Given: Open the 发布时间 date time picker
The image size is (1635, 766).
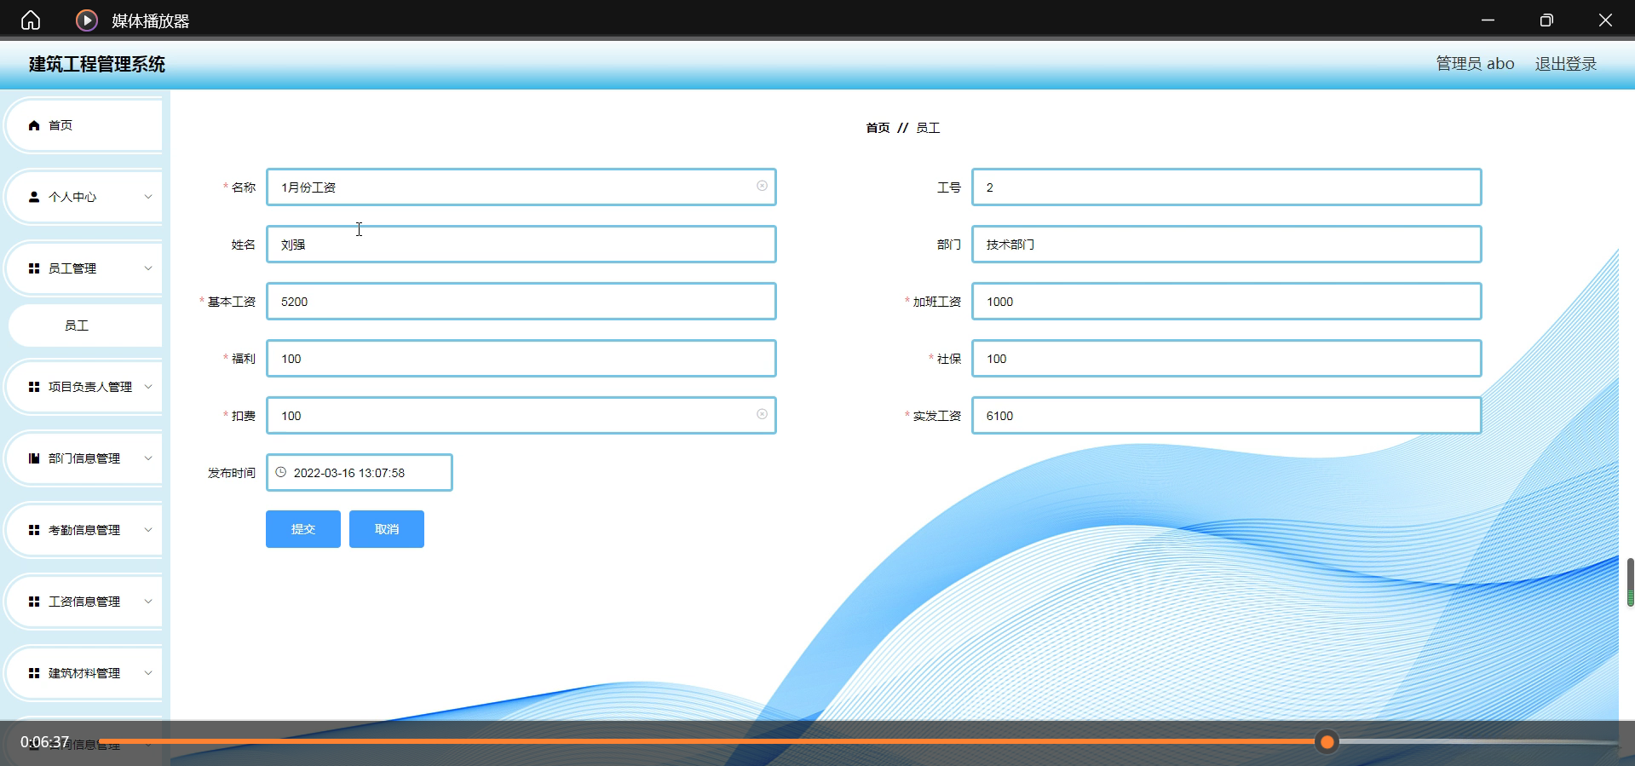Looking at the screenshot, I should tap(359, 473).
